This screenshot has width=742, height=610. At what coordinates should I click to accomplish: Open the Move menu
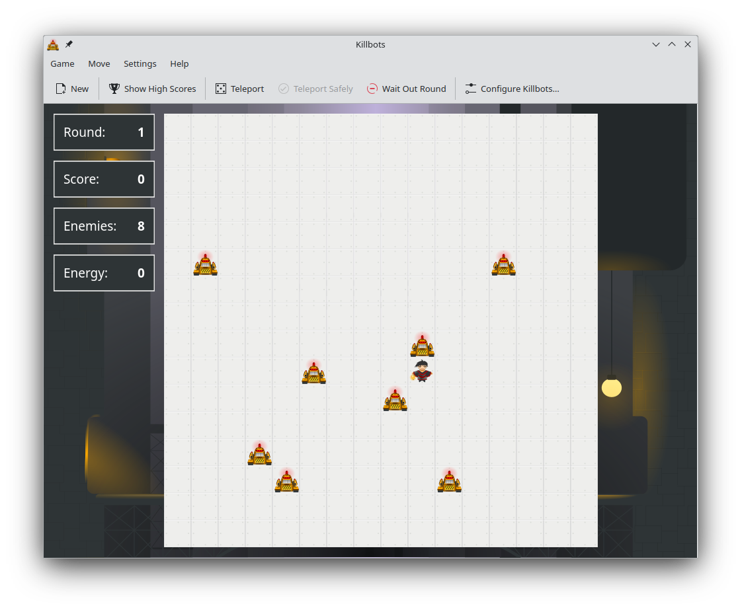[x=99, y=63]
